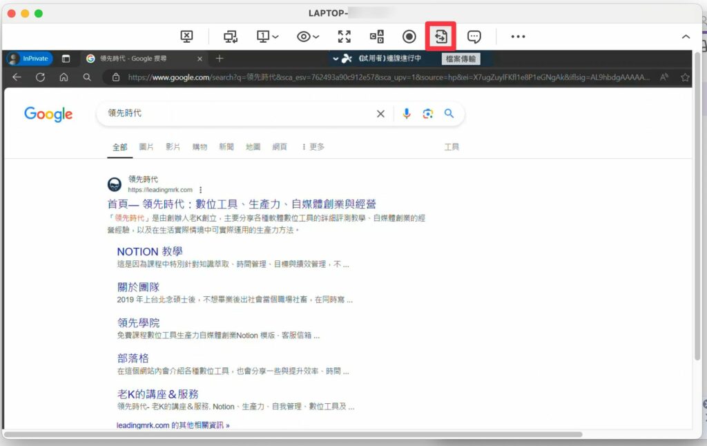Screen dimensions: 707x446
Task: Switch to the 影片 search tab
Action: tap(173, 147)
